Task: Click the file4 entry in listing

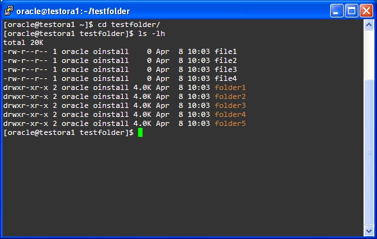Action: click(225, 78)
